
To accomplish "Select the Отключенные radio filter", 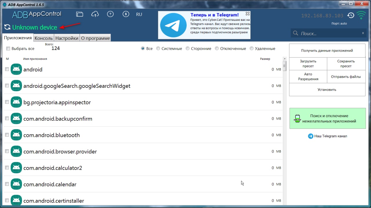I will (217, 49).
